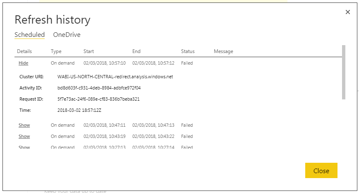Select the Activity ID value bd8d603f
This screenshot has width=359, height=193.
(99, 88)
